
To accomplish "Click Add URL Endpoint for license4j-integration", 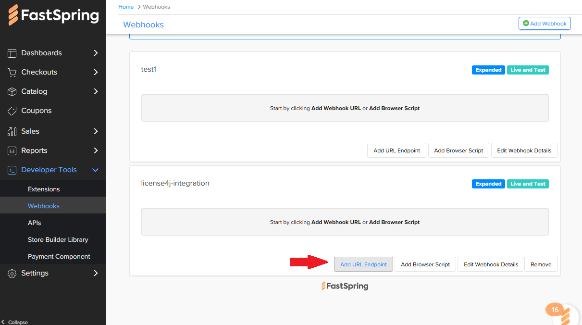I will (363, 264).
